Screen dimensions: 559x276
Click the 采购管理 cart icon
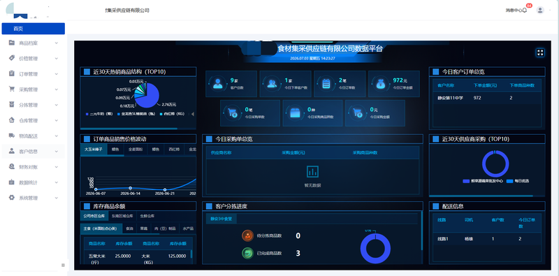12,89
